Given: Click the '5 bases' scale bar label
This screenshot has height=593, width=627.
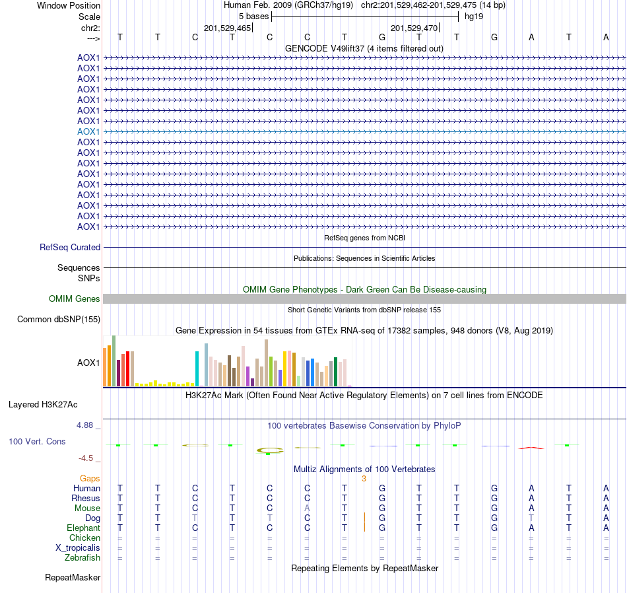Looking at the screenshot, I should 254,17.
